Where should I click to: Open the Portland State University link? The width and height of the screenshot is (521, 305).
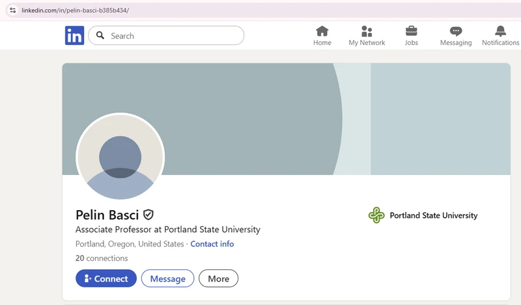(433, 215)
